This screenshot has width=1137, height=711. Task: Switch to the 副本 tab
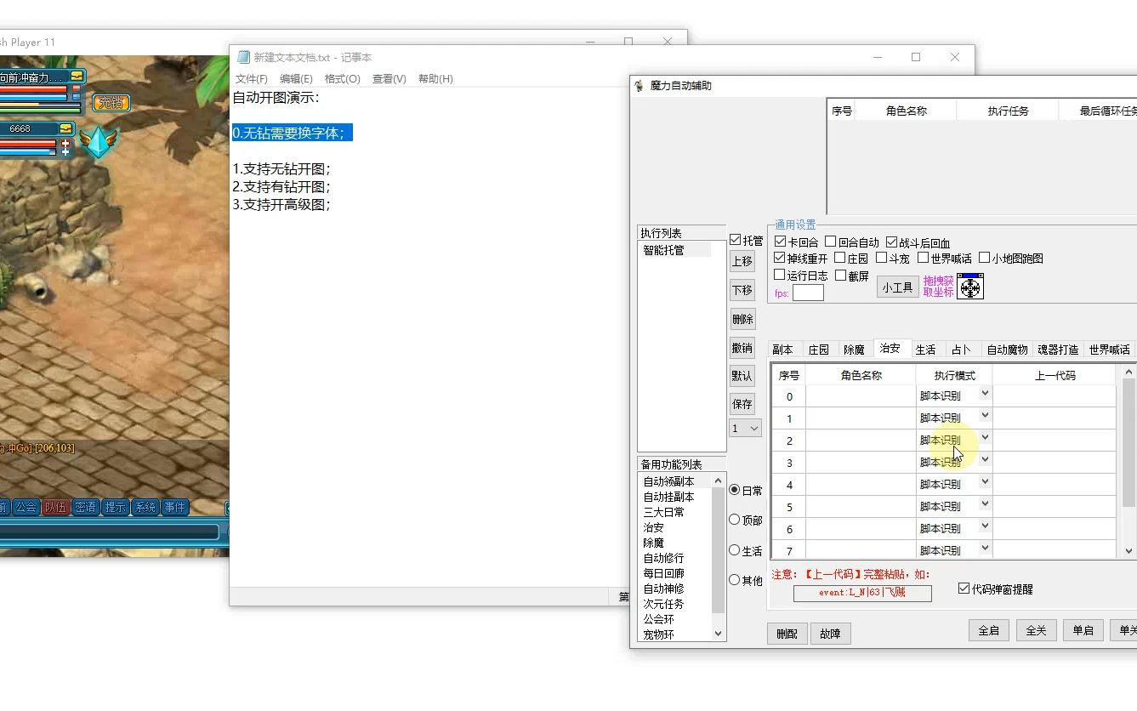tap(783, 350)
